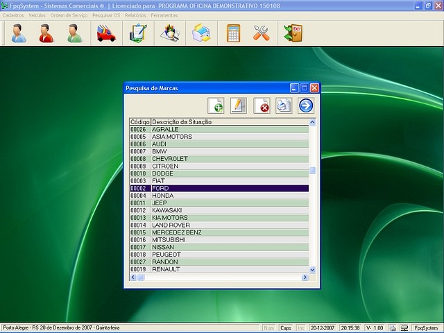The width and height of the screenshot is (444, 333).
Task: Click code 00017 cell
Action: 140,247
